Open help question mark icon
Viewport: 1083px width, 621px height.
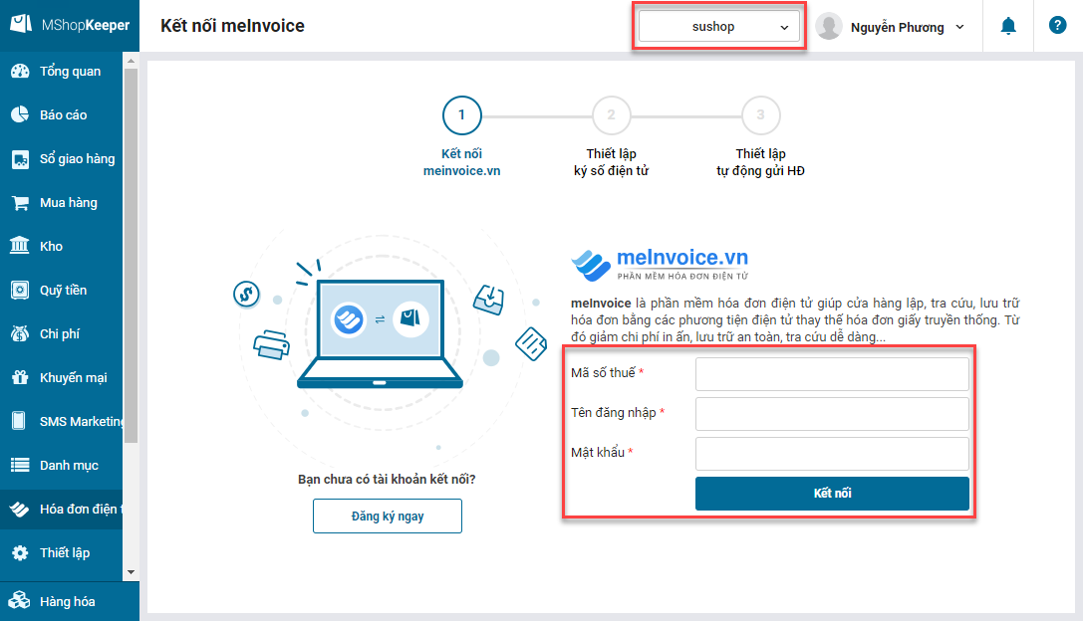1057,26
